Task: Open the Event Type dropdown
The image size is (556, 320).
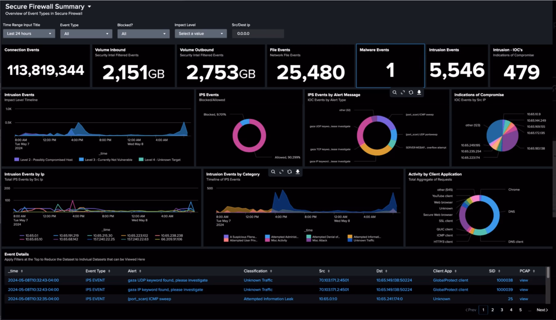Action: coord(86,34)
